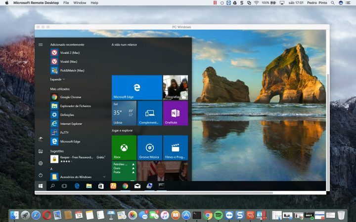Viewport: 356px width, 222px height.
Task: Open Spotify from the macOS Dock
Action: coord(218,215)
